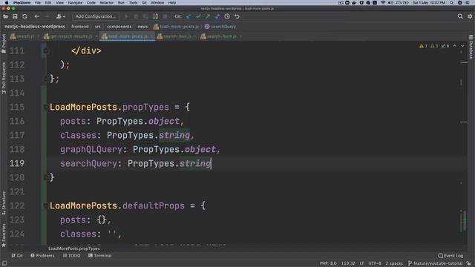Open IDE settings gear icon
Image resolution: width=475 pixels, height=267 pixels.
tap(470, 16)
